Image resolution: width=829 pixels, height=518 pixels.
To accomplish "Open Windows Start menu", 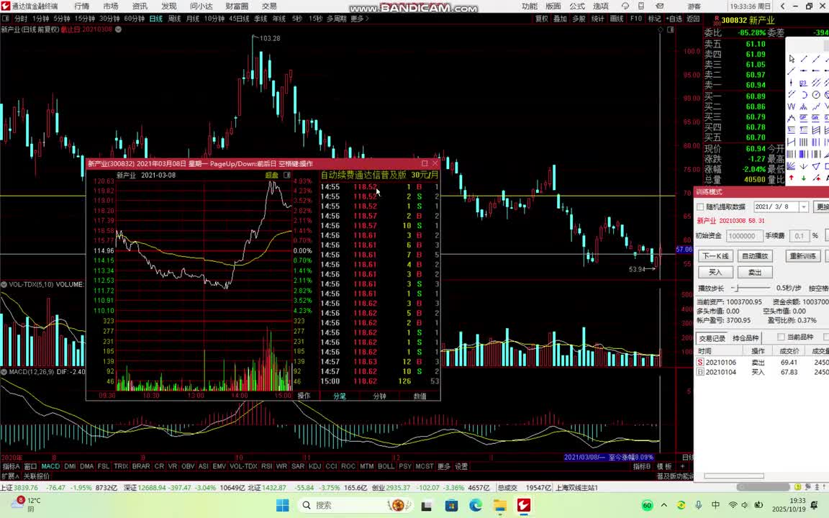I will click(x=283, y=505).
